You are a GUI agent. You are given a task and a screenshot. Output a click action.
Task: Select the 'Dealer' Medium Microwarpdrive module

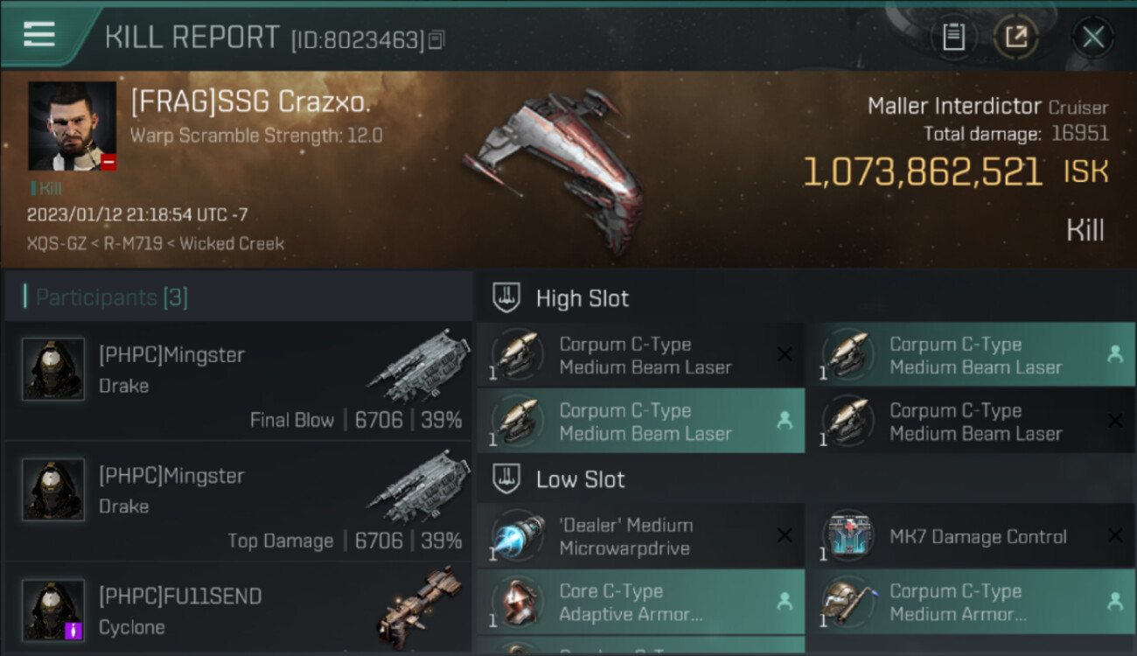(641, 536)
